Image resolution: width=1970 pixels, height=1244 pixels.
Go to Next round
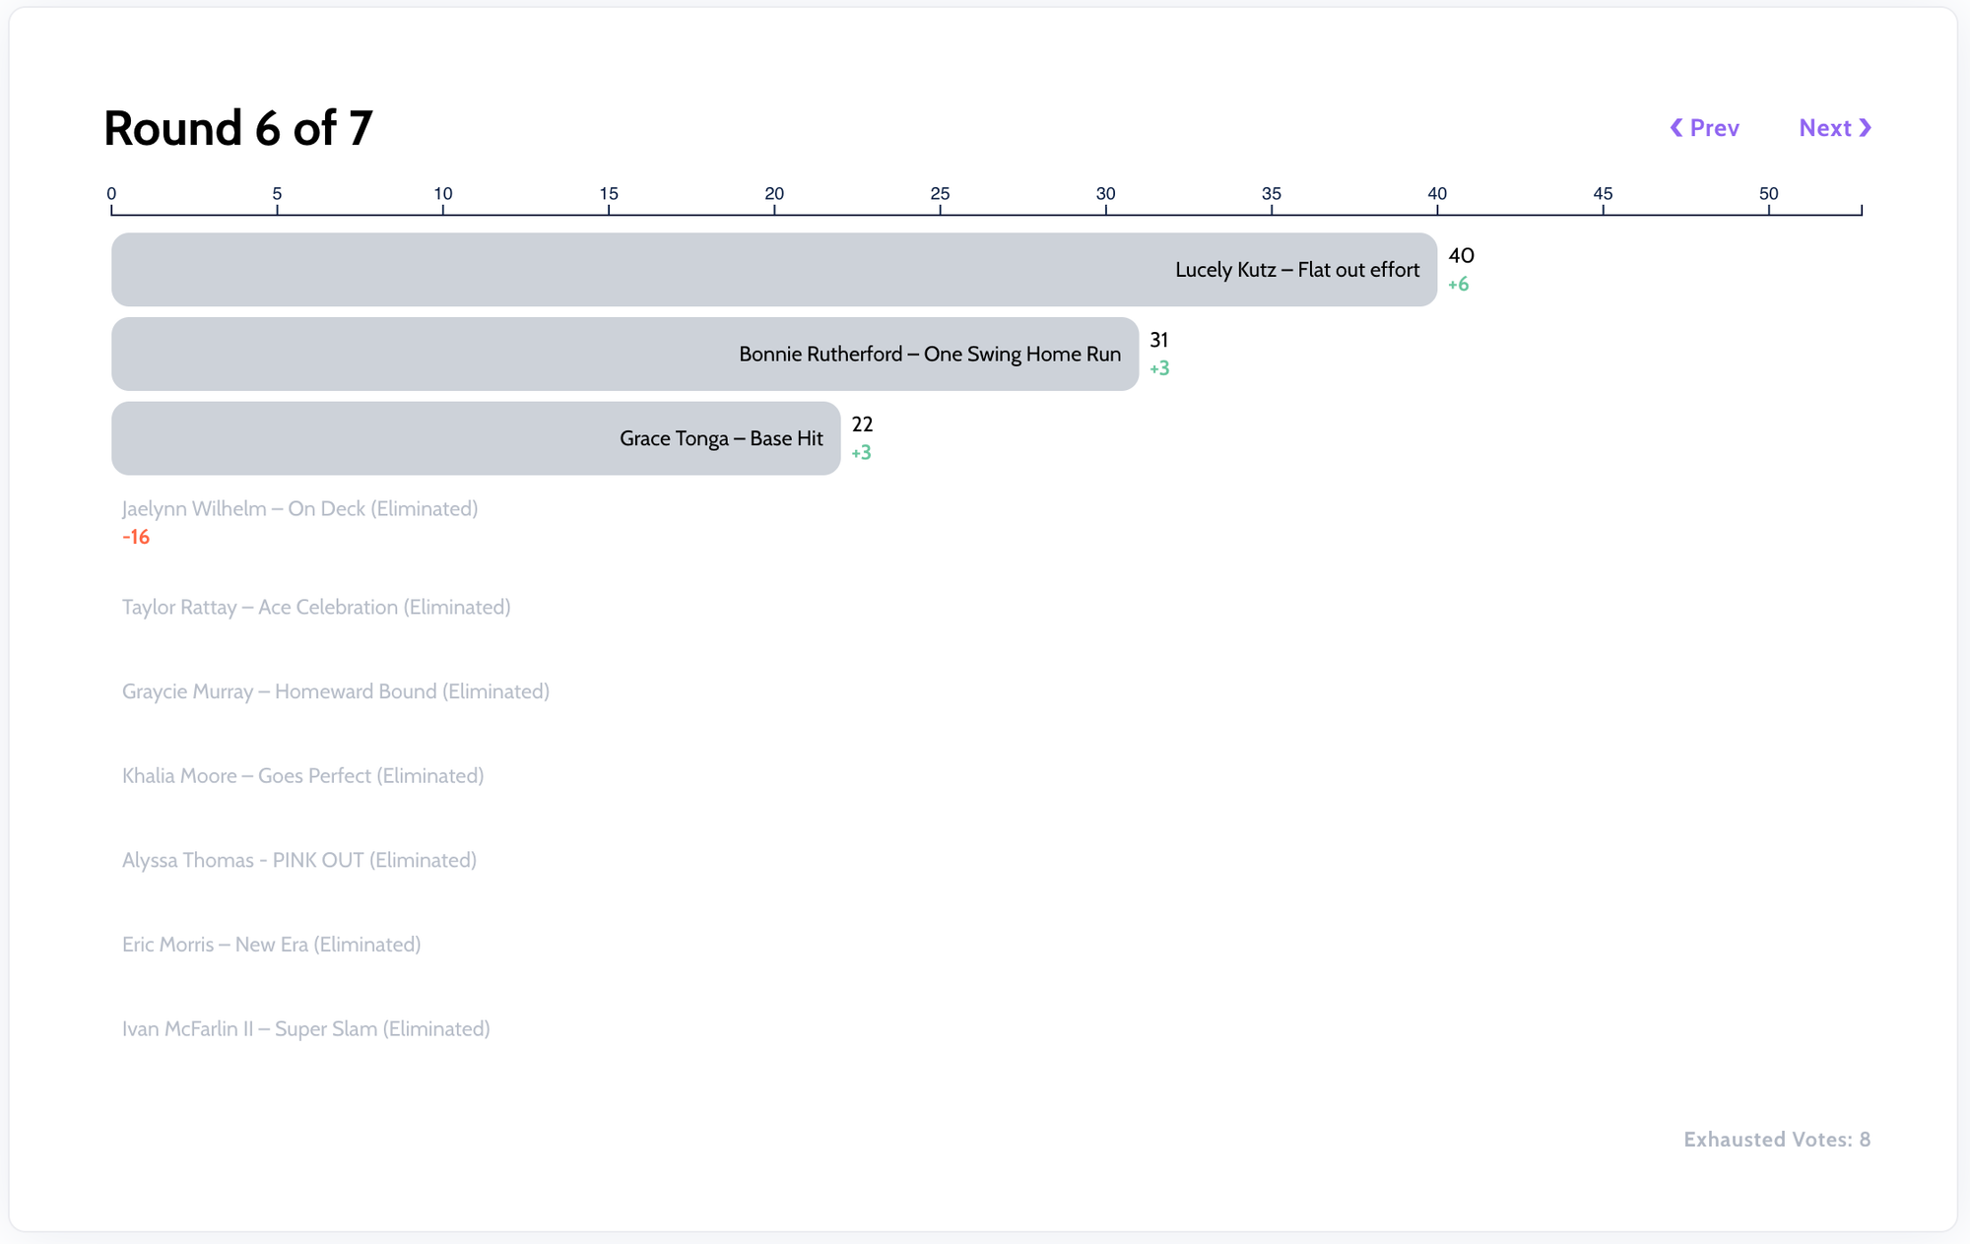coord(1825,128)
